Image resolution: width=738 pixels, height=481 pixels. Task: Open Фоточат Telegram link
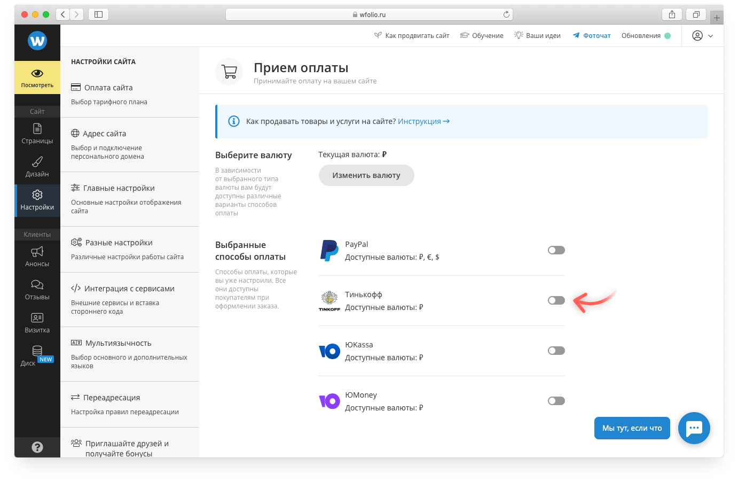click(592, 36)
